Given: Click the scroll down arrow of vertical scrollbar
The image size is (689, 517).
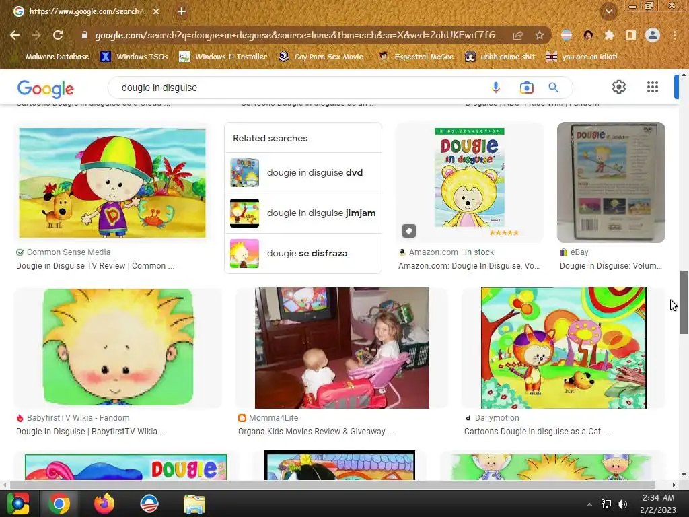Looking at the screenshot, I should click(684, 475).
